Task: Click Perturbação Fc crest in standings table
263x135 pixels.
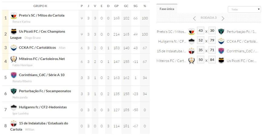Action: (x=14, y=91)
